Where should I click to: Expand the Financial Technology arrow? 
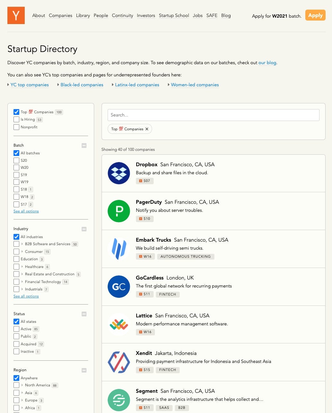pyautogui.click(x=22, y=282)
